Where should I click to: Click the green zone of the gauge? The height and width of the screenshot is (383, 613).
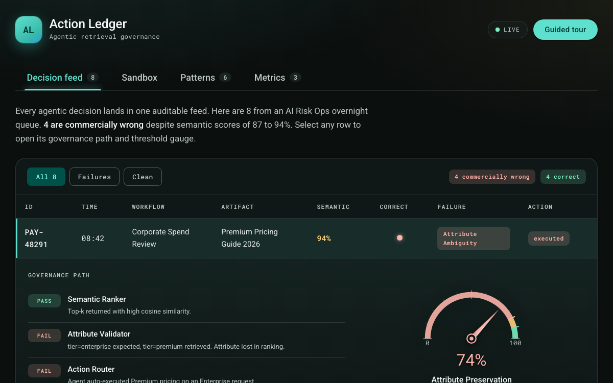click(x=515, y=332)
